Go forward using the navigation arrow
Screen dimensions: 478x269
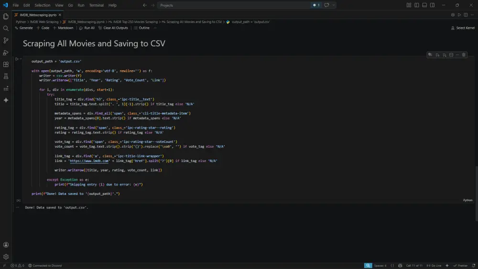coord(153,5)
